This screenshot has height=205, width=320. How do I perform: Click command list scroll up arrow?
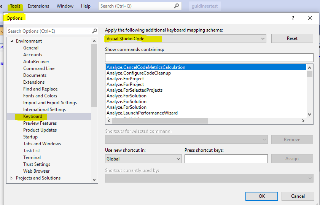(310, 68)
